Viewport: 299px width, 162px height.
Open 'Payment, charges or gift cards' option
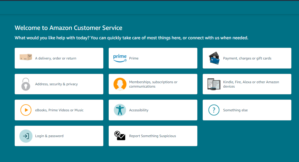[x=247, y=58]
